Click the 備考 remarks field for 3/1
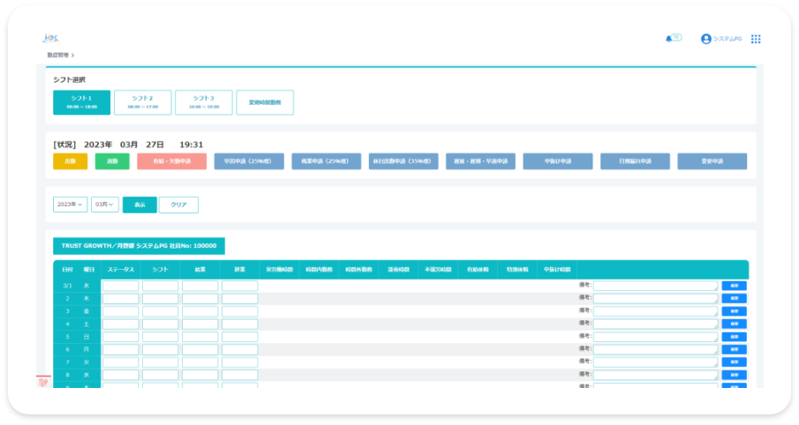The width and height of the screenshot is (799, 425). click(655, 286)
